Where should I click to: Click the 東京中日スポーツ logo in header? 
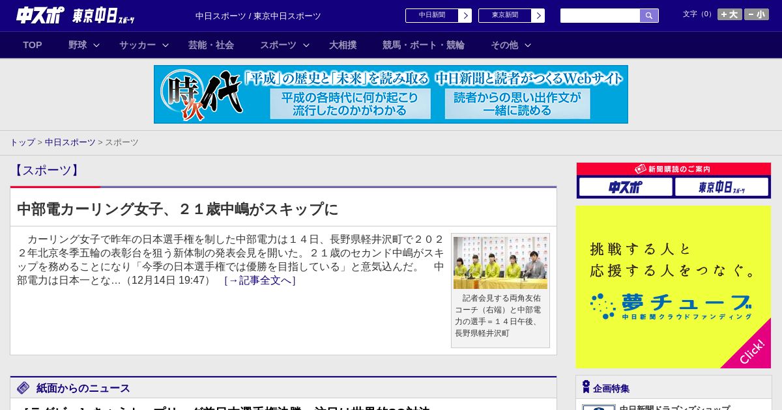click(103, 16)
